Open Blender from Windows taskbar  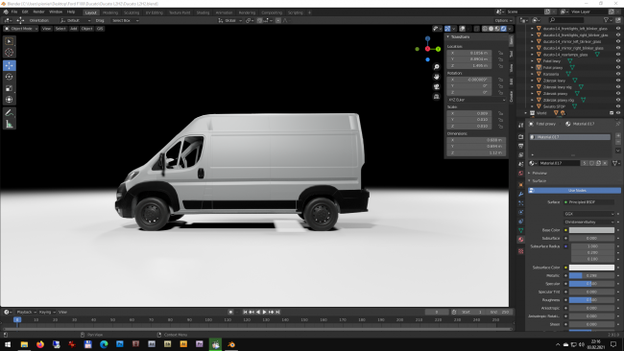[x=231, y=344]
